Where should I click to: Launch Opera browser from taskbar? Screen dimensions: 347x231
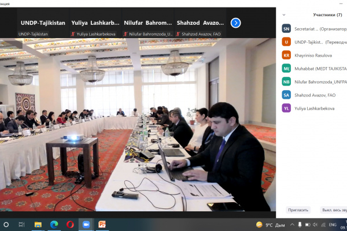[70, 224]
